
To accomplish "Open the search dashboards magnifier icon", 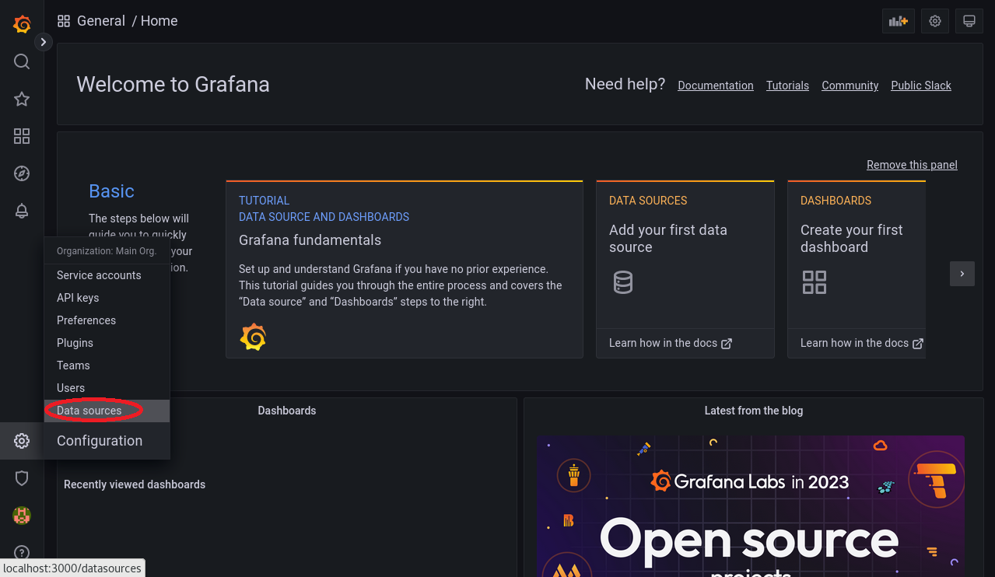I will [x=22, y=61].
